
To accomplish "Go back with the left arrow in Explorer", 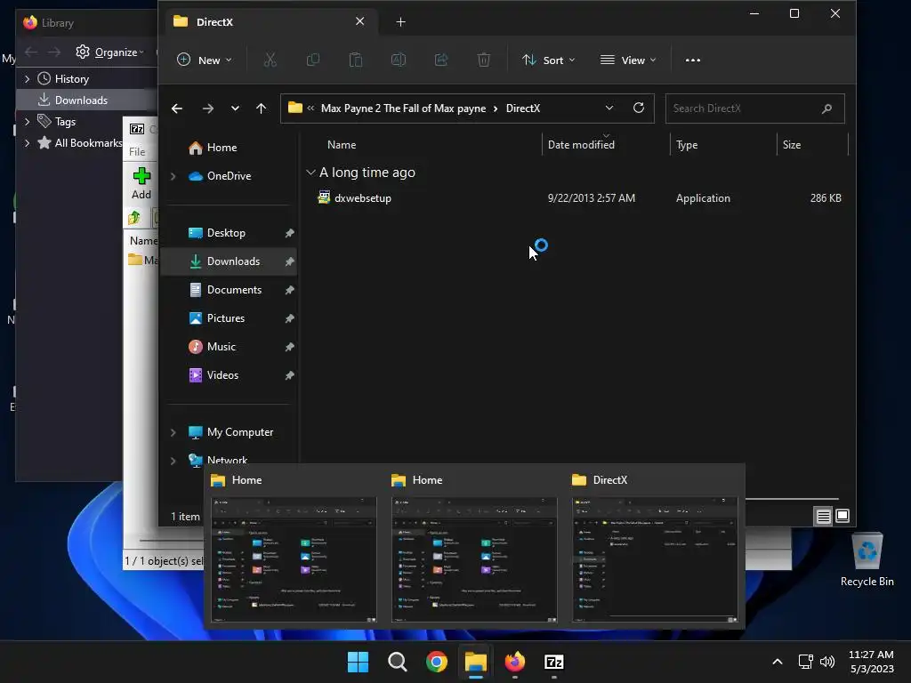I will [x=177, y=108].
